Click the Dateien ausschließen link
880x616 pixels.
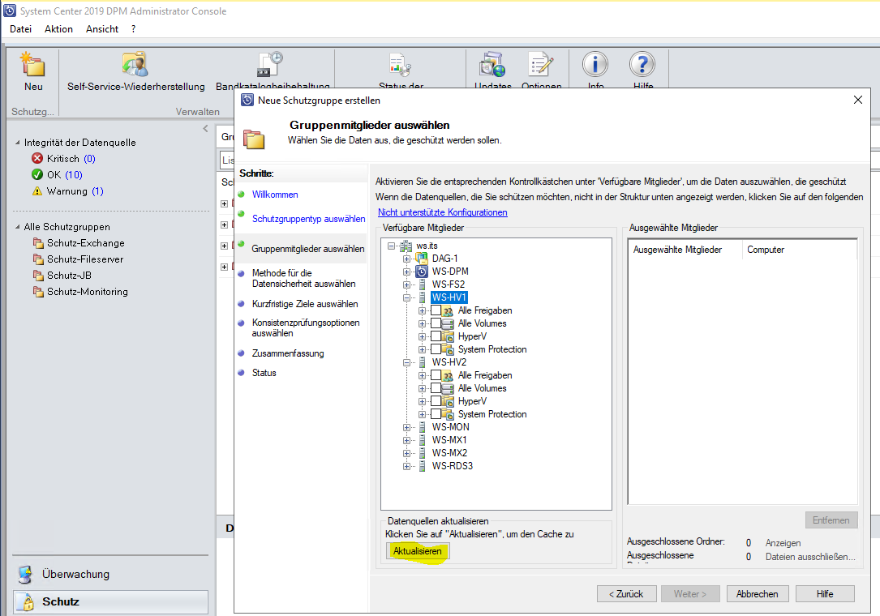pyautogui.click(x=810, y=557)
